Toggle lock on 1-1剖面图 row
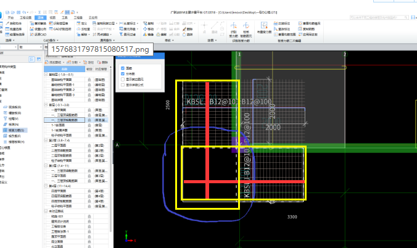This screenshot has width=417, height=248. (x=89, y=125)
